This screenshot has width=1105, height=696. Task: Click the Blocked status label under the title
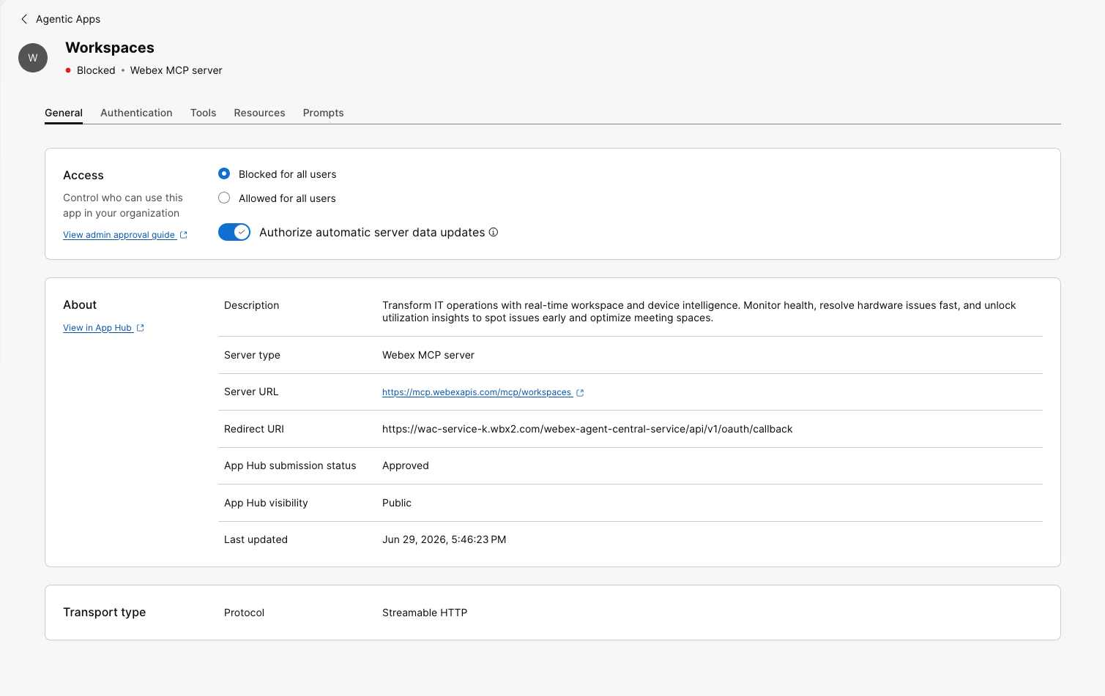96,70
